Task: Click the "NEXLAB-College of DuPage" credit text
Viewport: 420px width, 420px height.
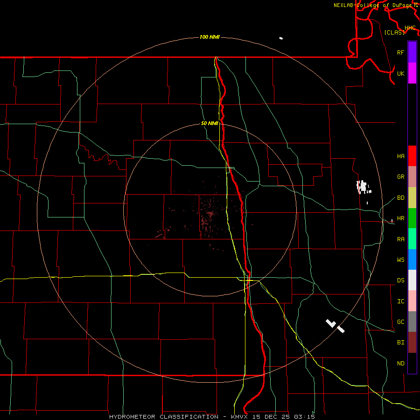Action: coord(372,5)
